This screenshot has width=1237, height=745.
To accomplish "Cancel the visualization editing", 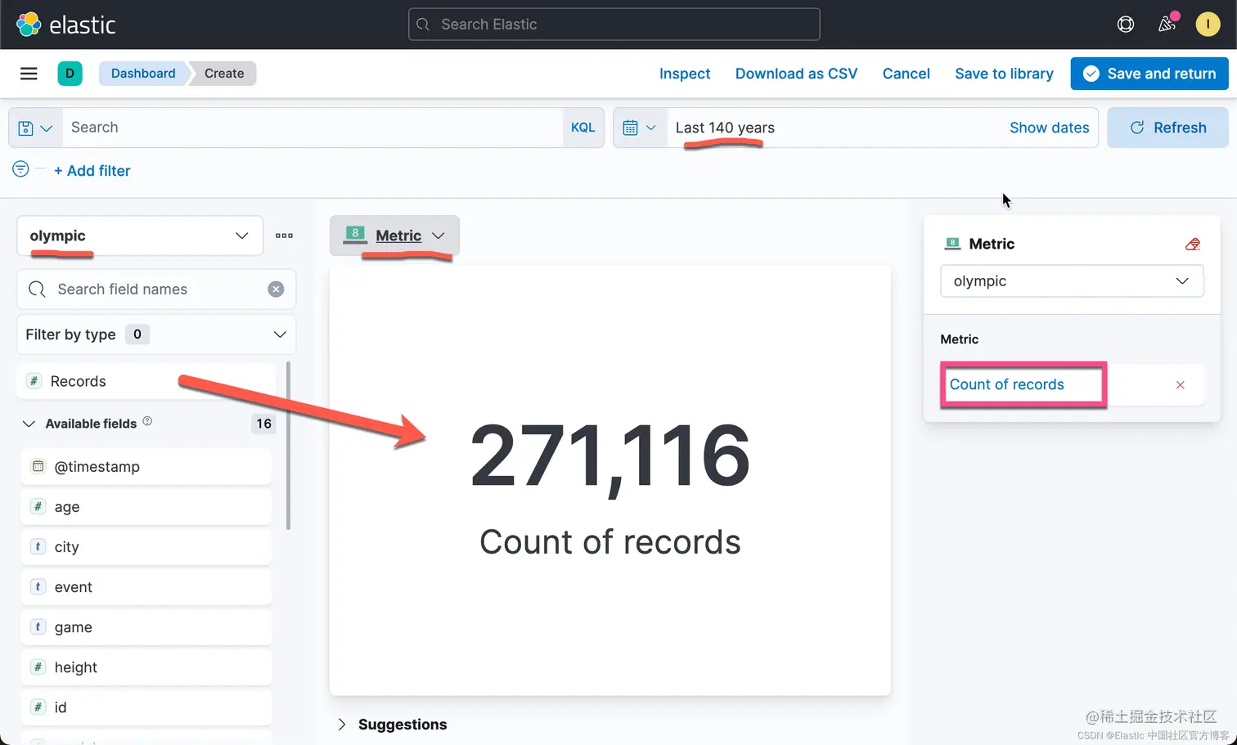I will pos(906,74).
